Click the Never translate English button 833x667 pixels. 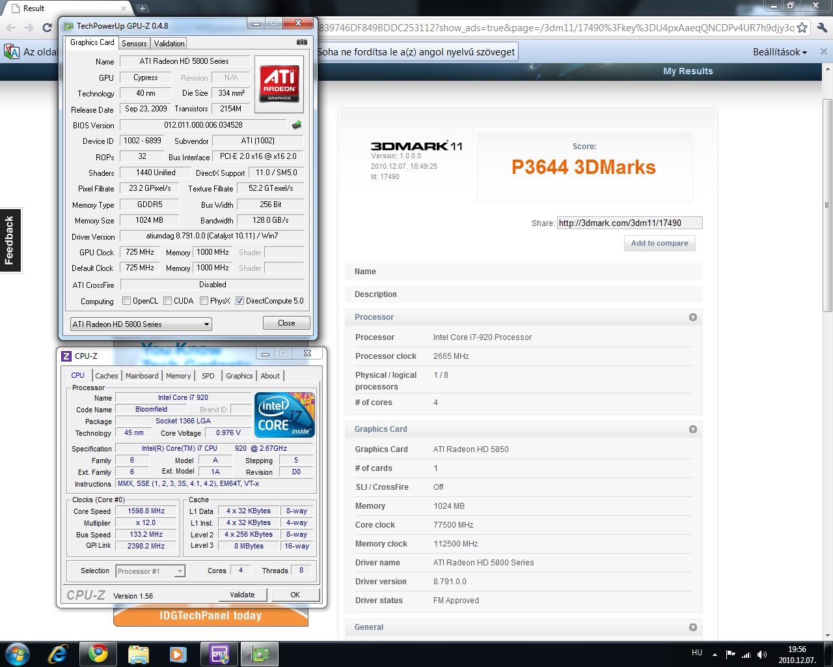pos(416,52)
